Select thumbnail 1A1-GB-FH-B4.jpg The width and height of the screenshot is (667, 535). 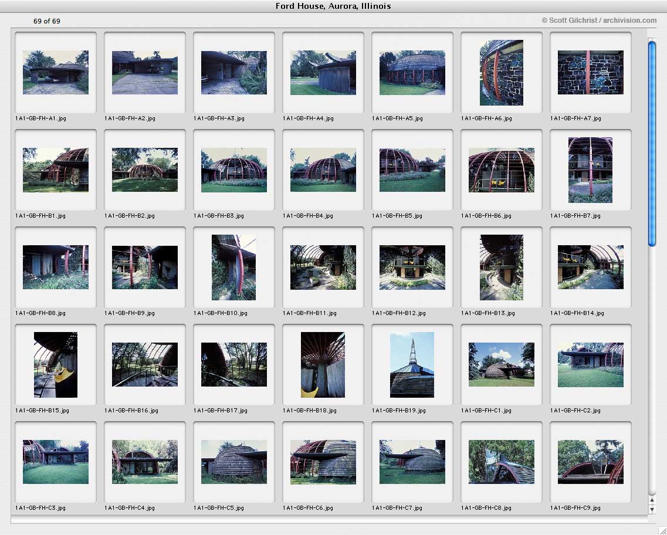(x=323, y=170)
